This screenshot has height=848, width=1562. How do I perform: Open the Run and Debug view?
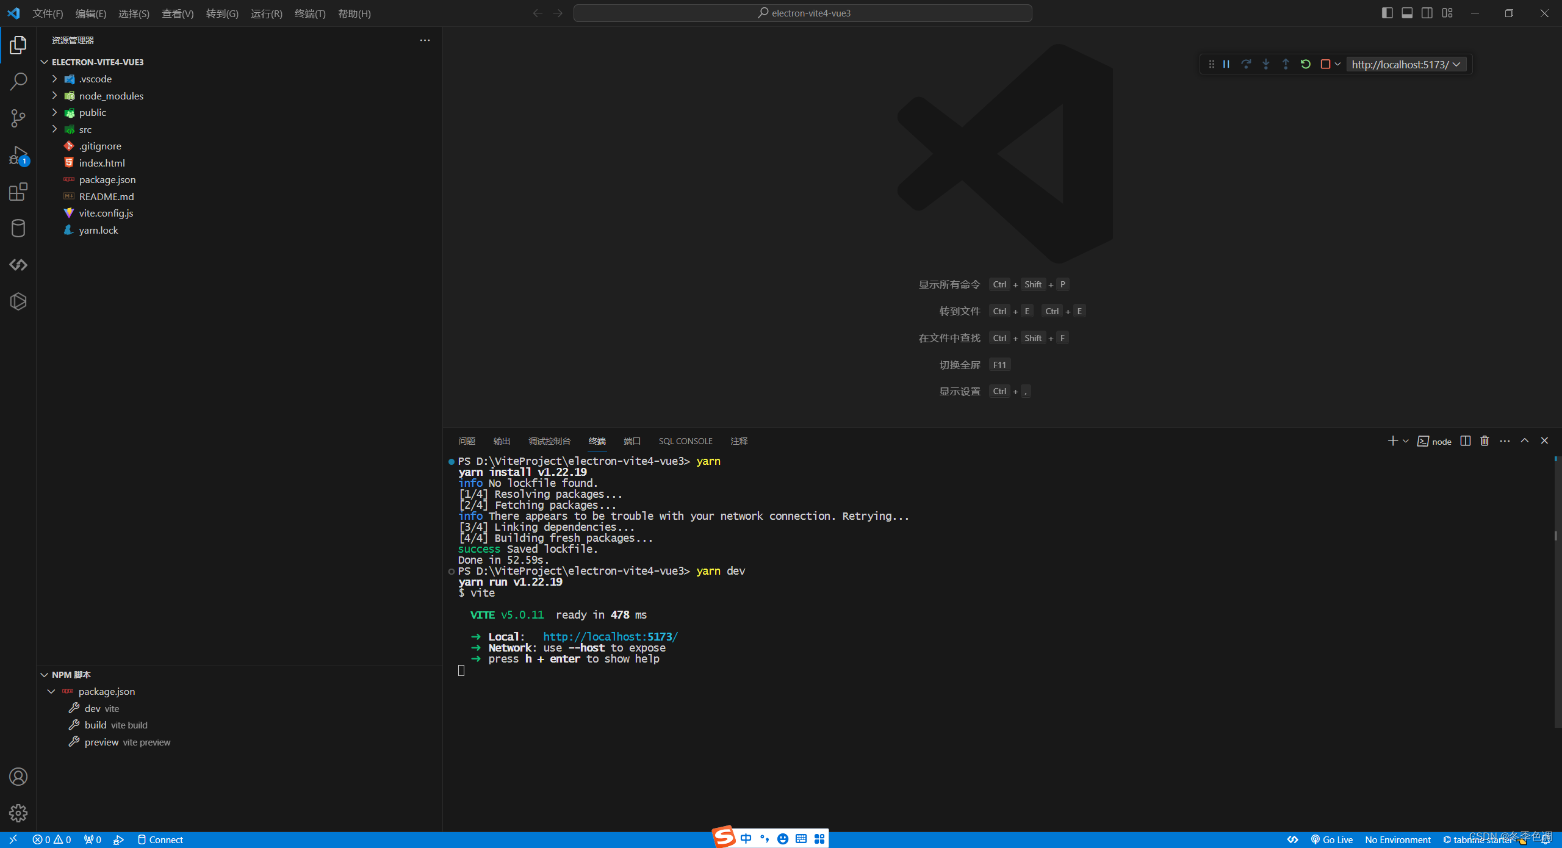point(18,156)
